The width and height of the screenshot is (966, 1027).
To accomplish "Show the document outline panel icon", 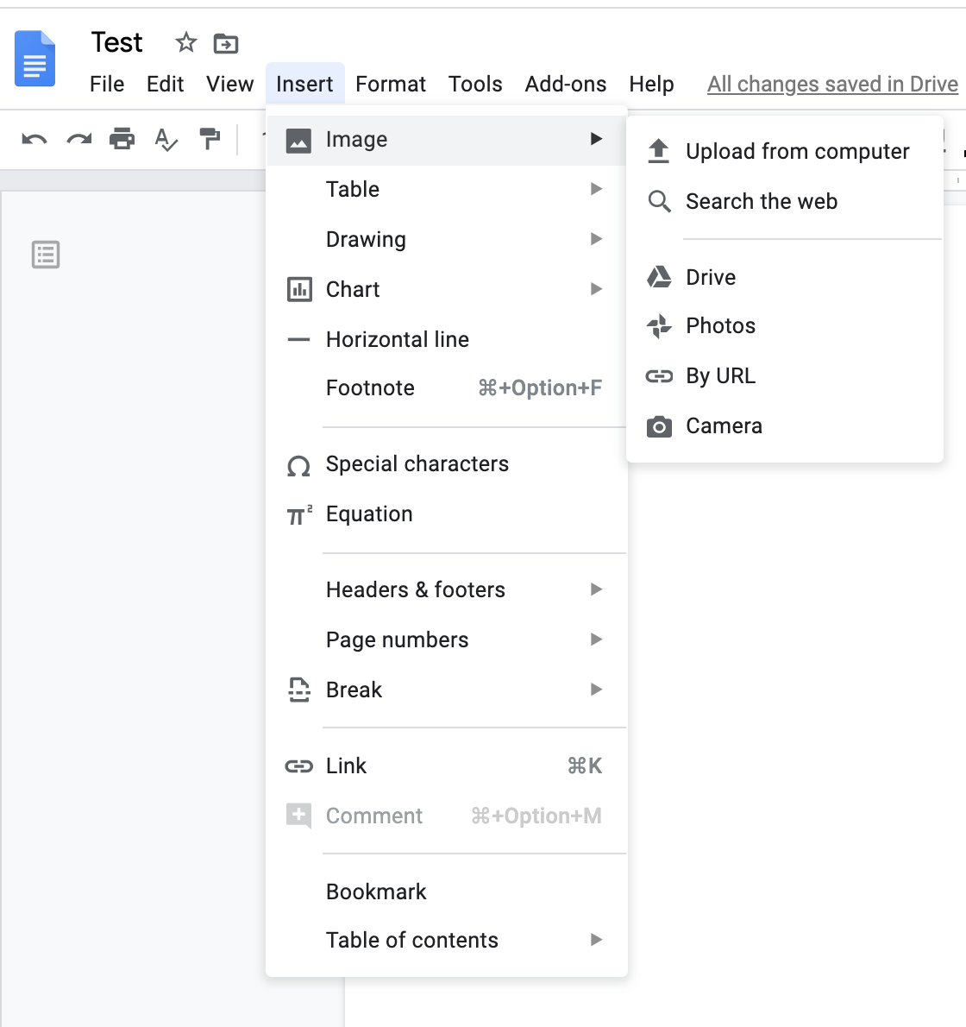I will coord(46,255).
